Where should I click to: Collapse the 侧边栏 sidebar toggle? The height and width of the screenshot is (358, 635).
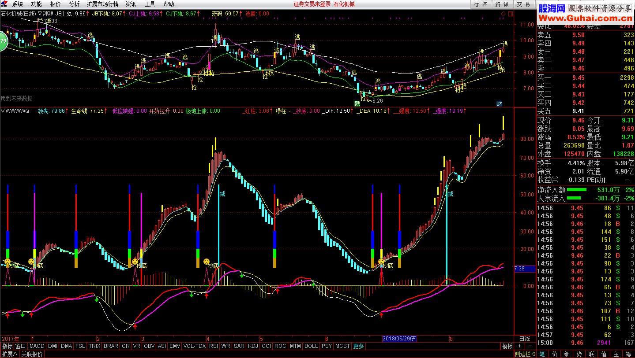[525, 354]
